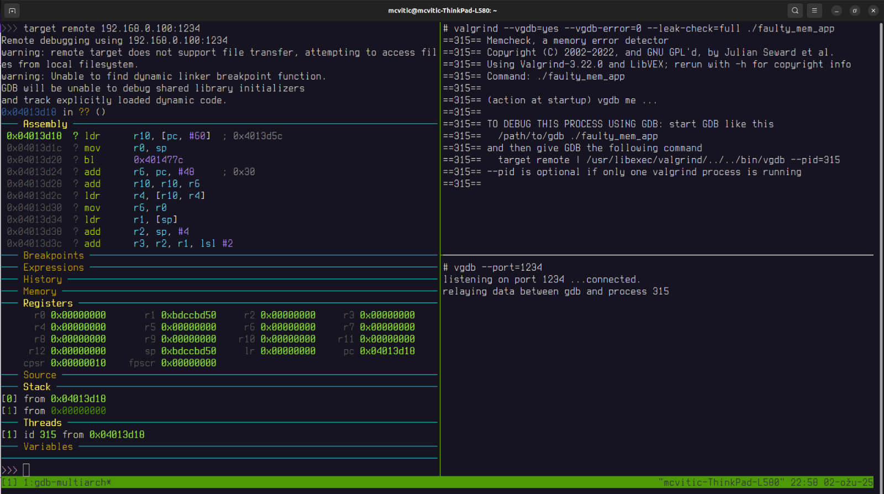
Task: Click the current instruction address 0x04013d18 in Assembly
Action: point(34,136)
